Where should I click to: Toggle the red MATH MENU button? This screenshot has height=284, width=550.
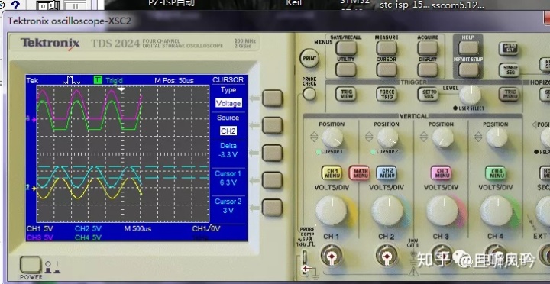coord(359,173)
